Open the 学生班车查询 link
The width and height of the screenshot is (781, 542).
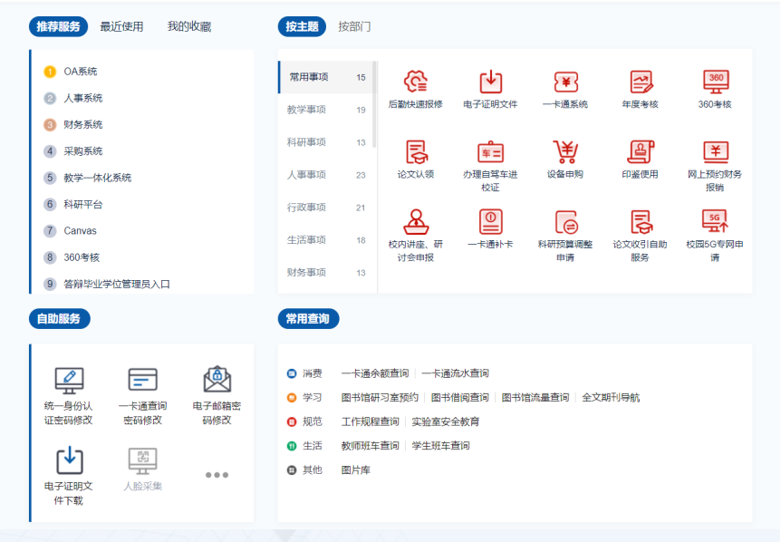441,445
